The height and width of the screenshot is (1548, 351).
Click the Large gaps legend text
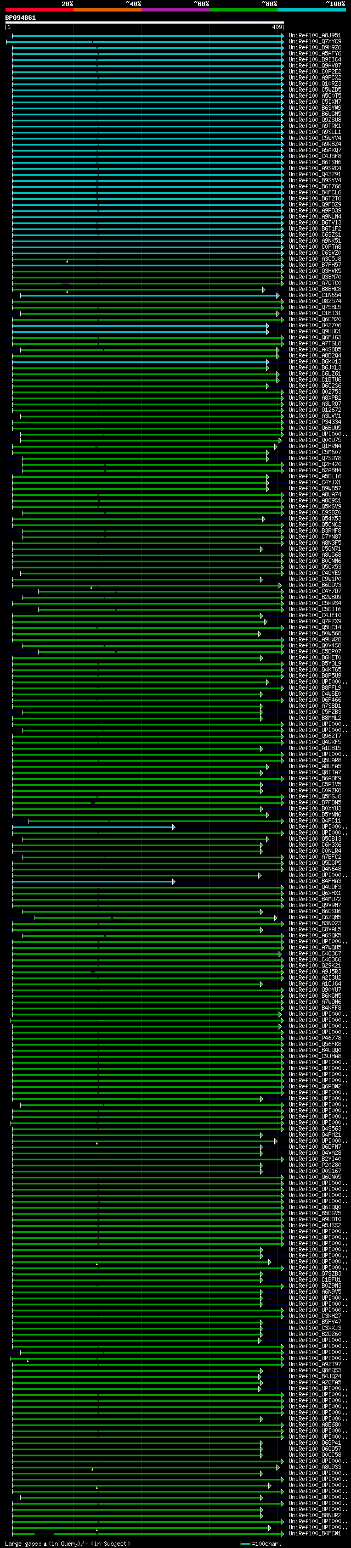click(23, 1544)
